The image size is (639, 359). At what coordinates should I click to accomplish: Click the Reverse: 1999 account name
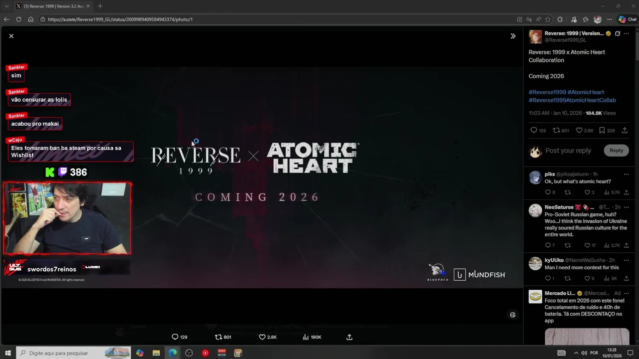[x=574, y=33]
